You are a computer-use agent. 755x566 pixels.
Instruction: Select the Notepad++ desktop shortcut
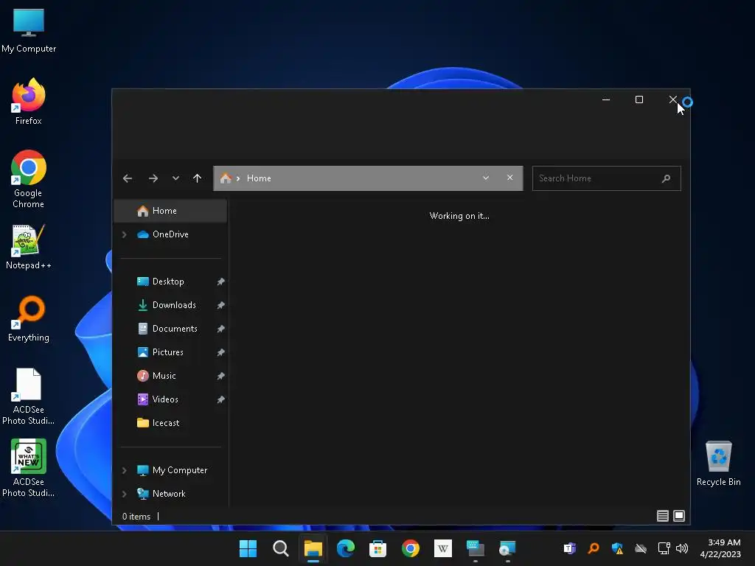point(29,247)
